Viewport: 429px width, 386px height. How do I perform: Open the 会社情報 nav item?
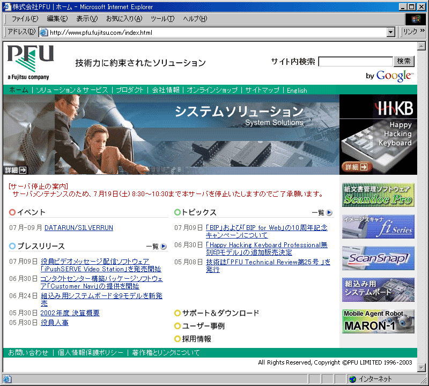pyautogui.click(x=166, y=90)
